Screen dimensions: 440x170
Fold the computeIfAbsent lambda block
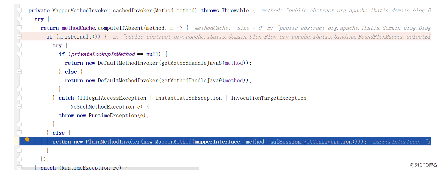coord(19,28)
